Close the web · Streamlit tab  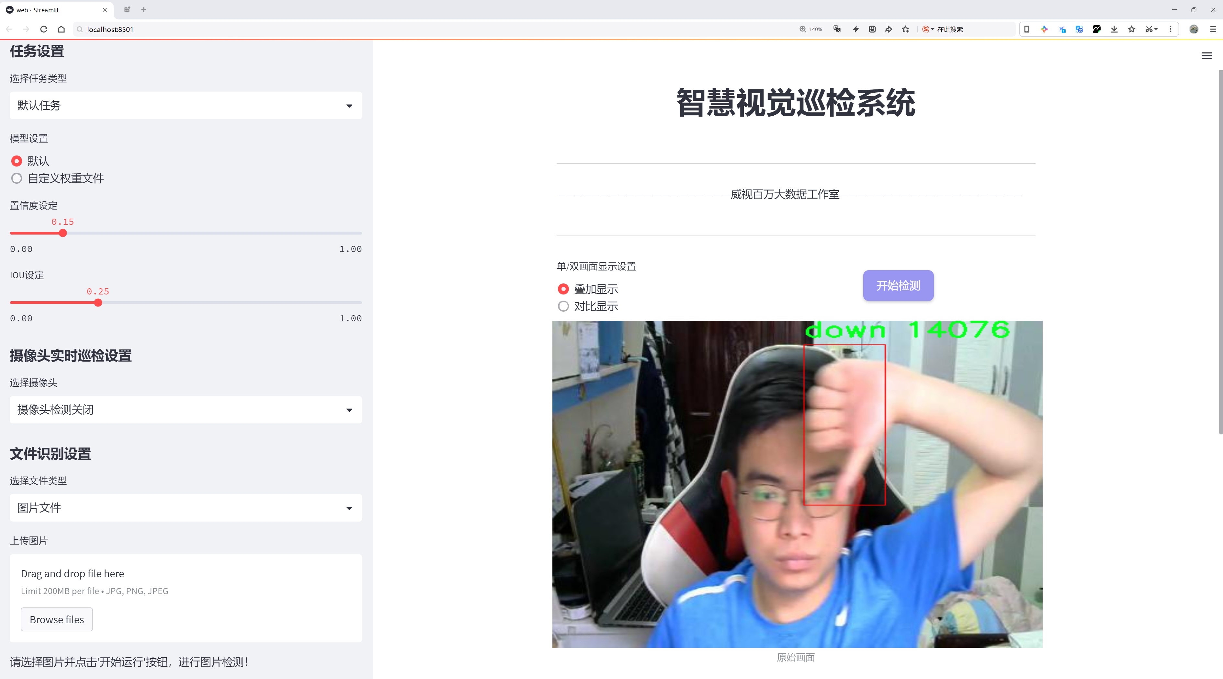(x=105, y=9)
